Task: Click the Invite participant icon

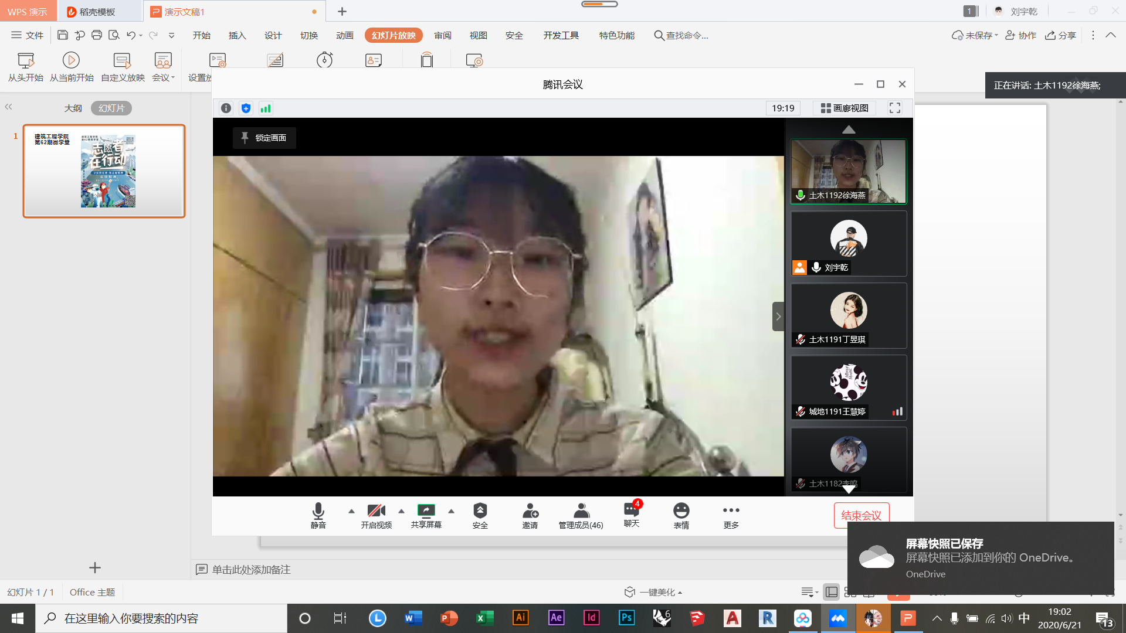Action: (x=530, y=511)
